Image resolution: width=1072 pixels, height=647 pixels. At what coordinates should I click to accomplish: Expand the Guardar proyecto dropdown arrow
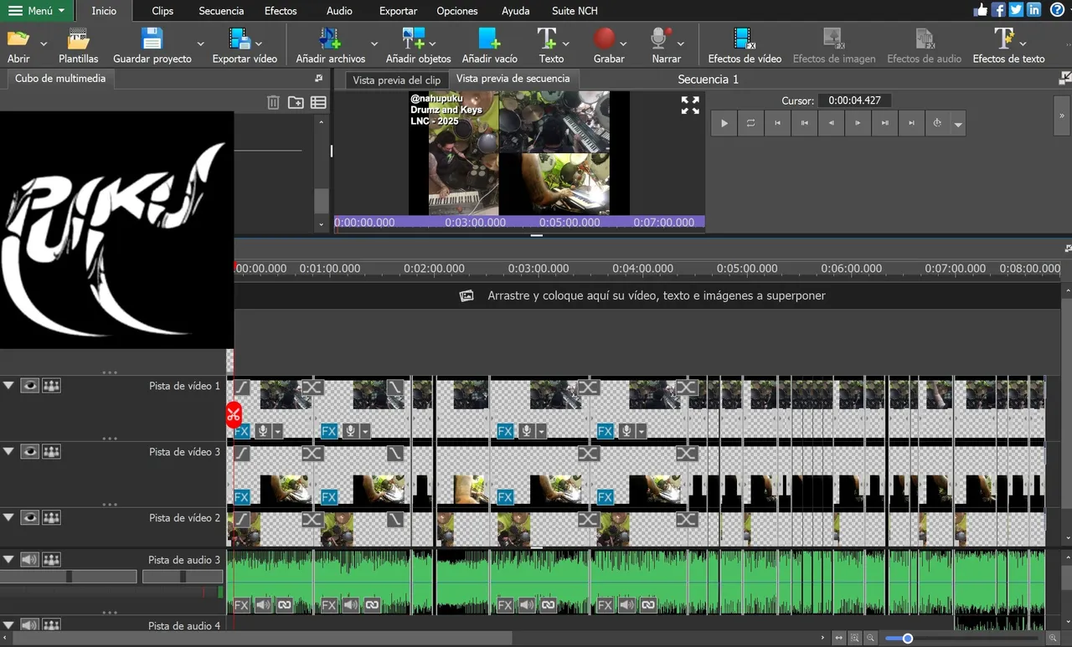click(x=200, y=44)
